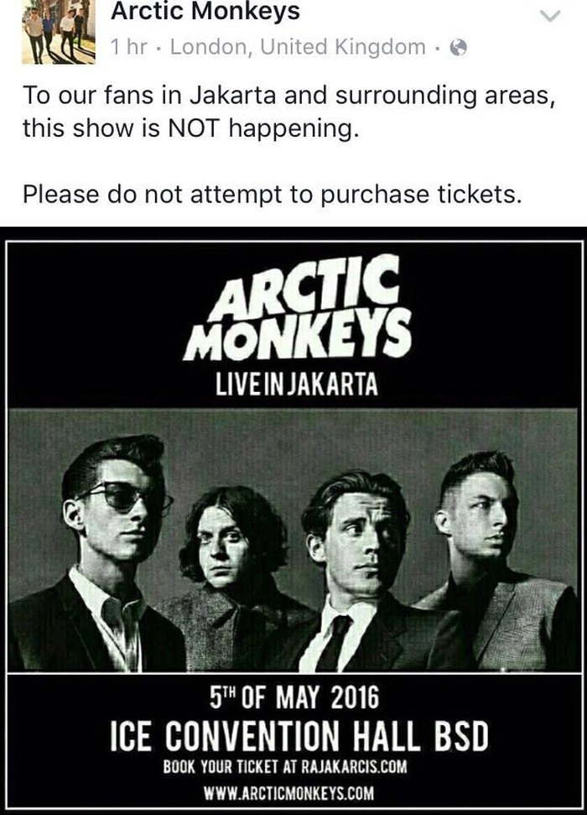Click the globe public privacy icon
The width and height of the screenshot is (587, 815).
(x=458, y=48)
